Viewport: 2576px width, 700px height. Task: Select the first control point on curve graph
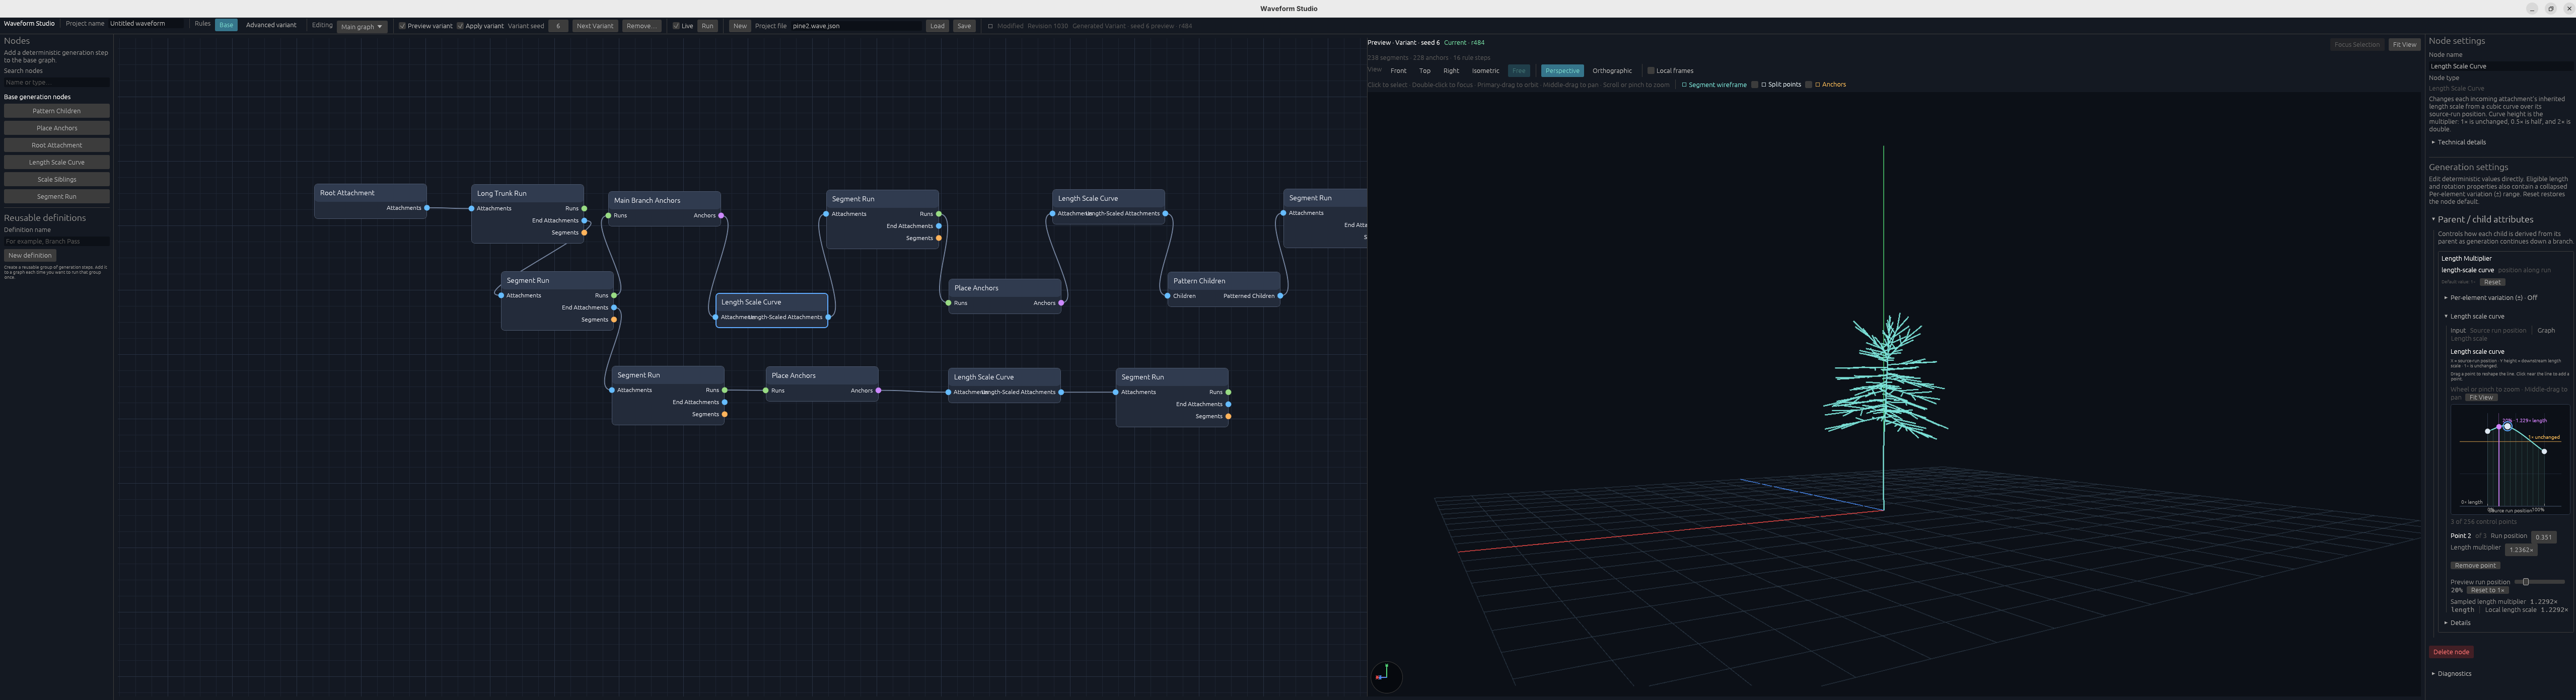pos(2487,431)
